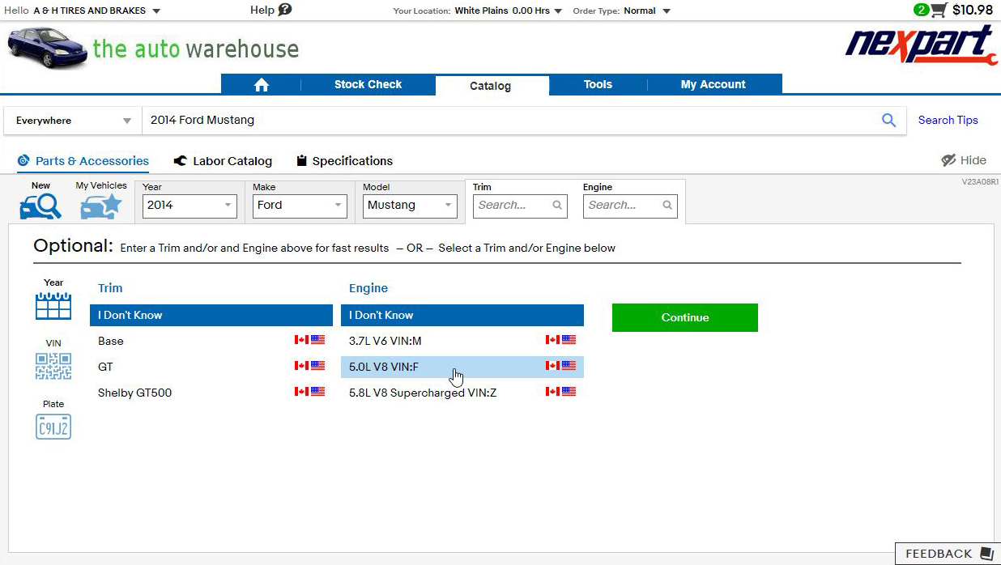Select the 5.0L V8 VIN:F engine

pos(462,367)
